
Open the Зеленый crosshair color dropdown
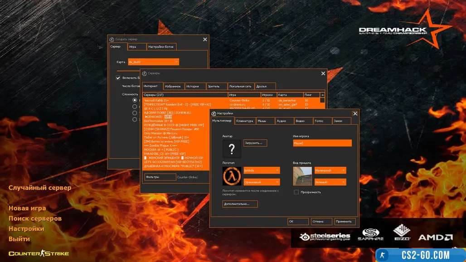pyautogui.click(x=343, y=182)
